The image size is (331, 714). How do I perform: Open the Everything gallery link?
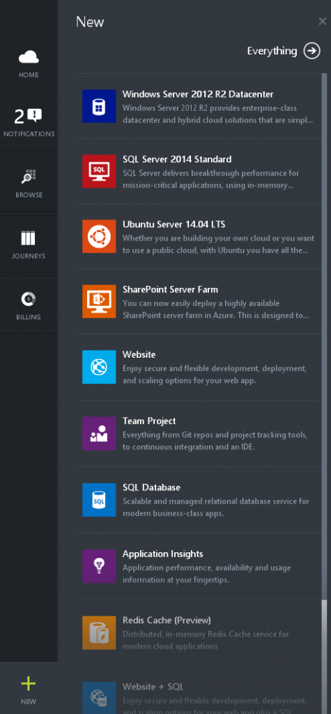[272, 51]
